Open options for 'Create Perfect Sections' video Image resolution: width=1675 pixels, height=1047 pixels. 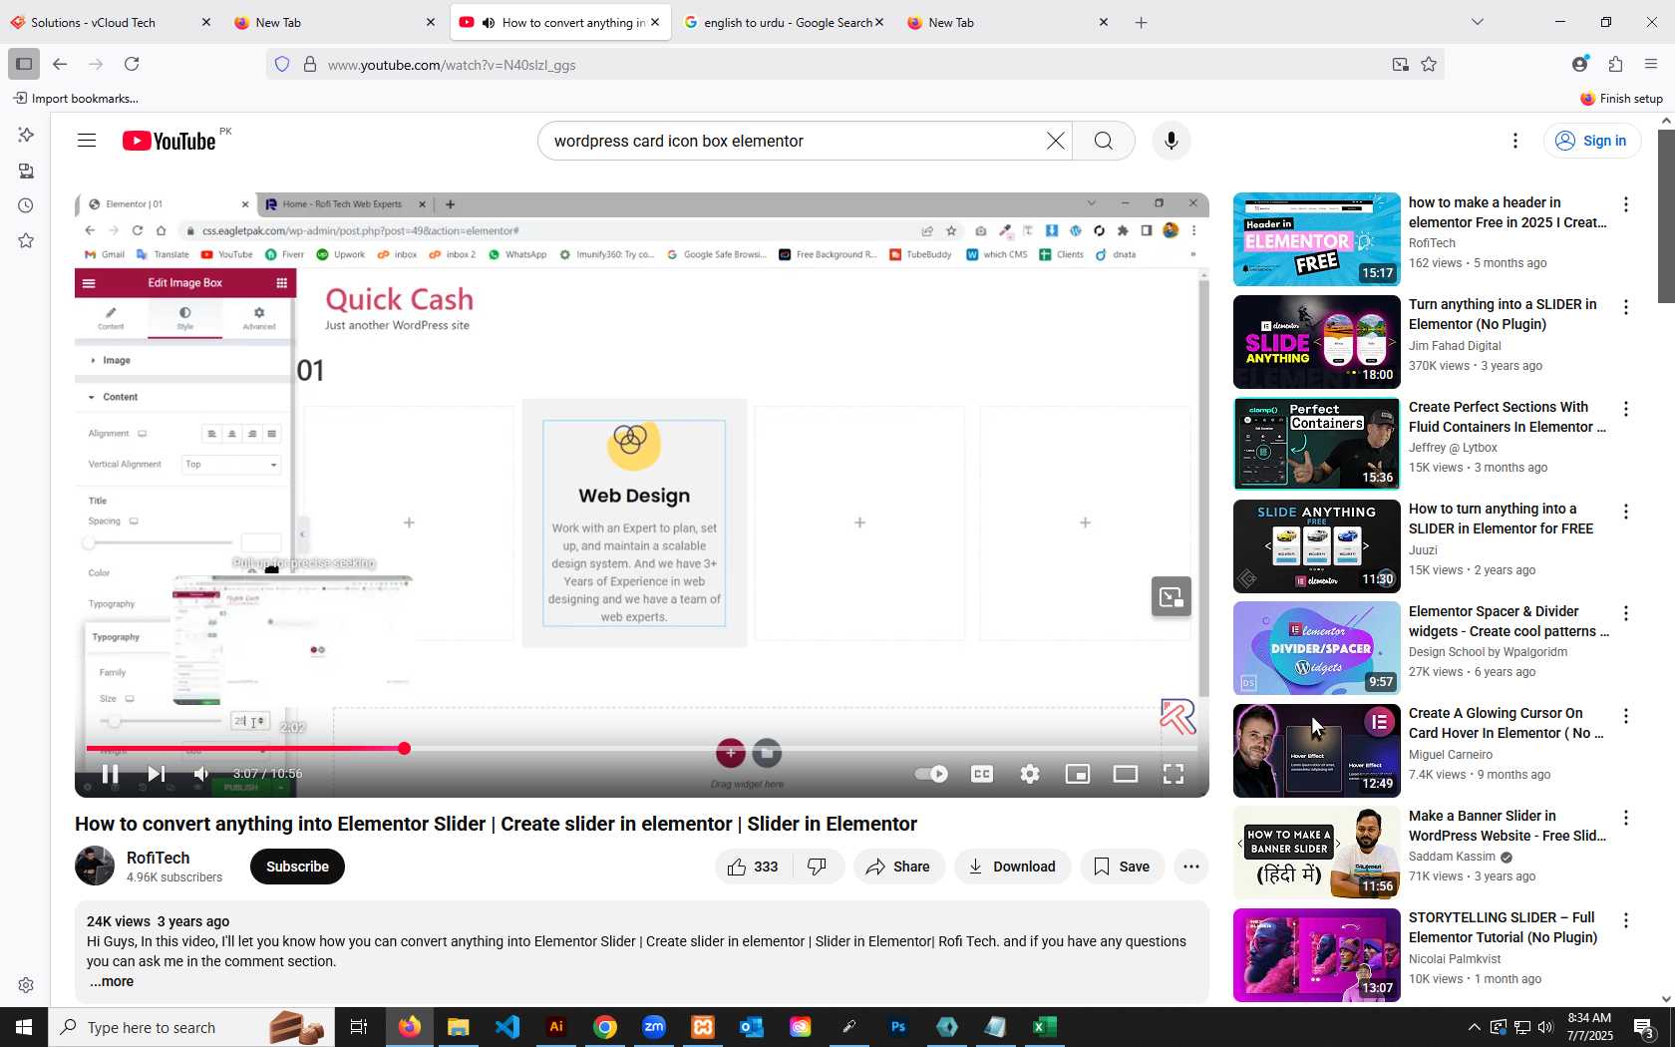1626,409
